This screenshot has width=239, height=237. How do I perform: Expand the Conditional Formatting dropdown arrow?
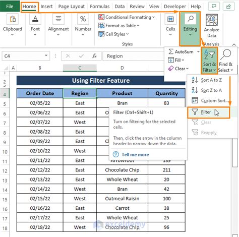(154, 17)
